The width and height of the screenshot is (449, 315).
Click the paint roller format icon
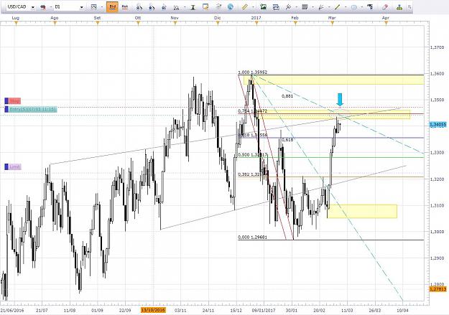(370, 7)
